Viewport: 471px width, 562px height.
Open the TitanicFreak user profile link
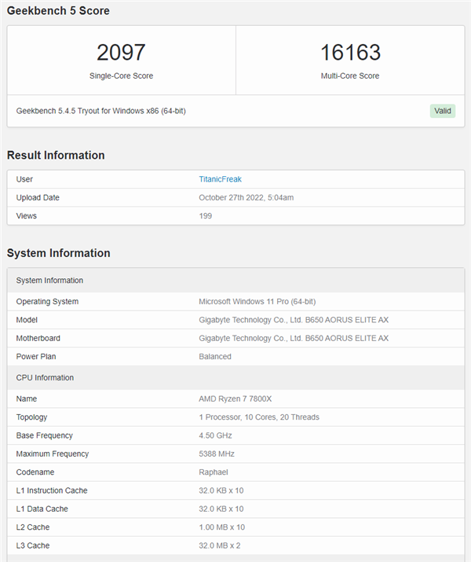tap(220, 179)
